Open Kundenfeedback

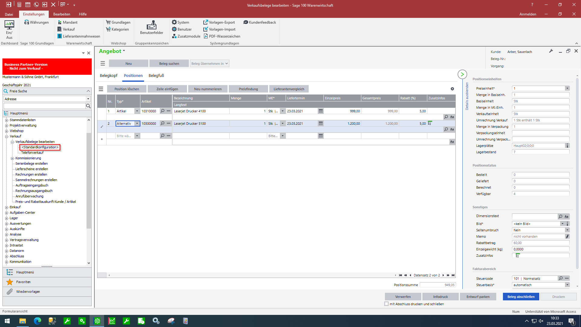pyautogui.click(x=260, y=22)
